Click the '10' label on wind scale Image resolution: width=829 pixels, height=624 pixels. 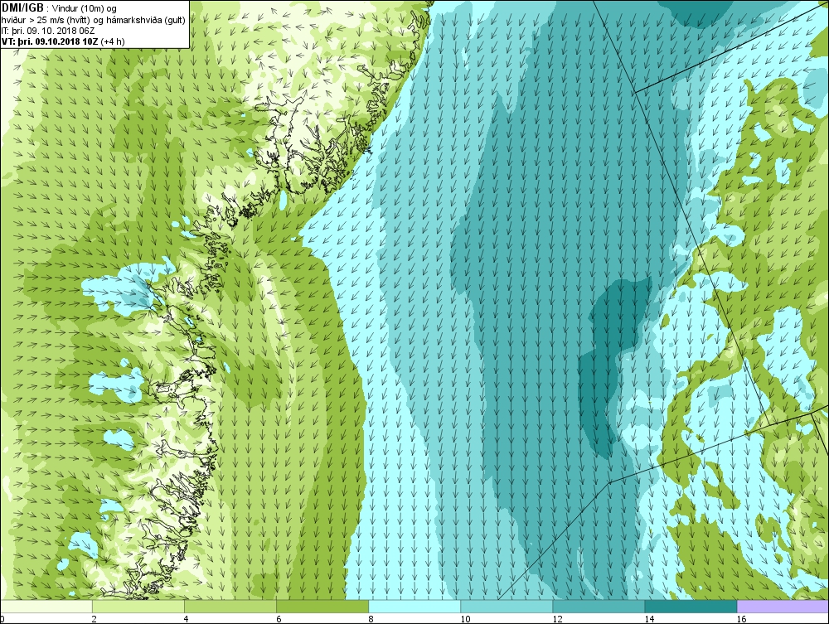465,619
